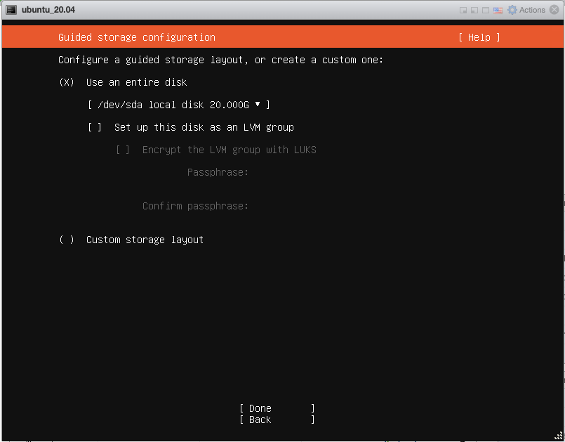The width and height of the screenshot is (565, 442).
Task: Click the third full window size icon
Action: click(x=486, y=10)
